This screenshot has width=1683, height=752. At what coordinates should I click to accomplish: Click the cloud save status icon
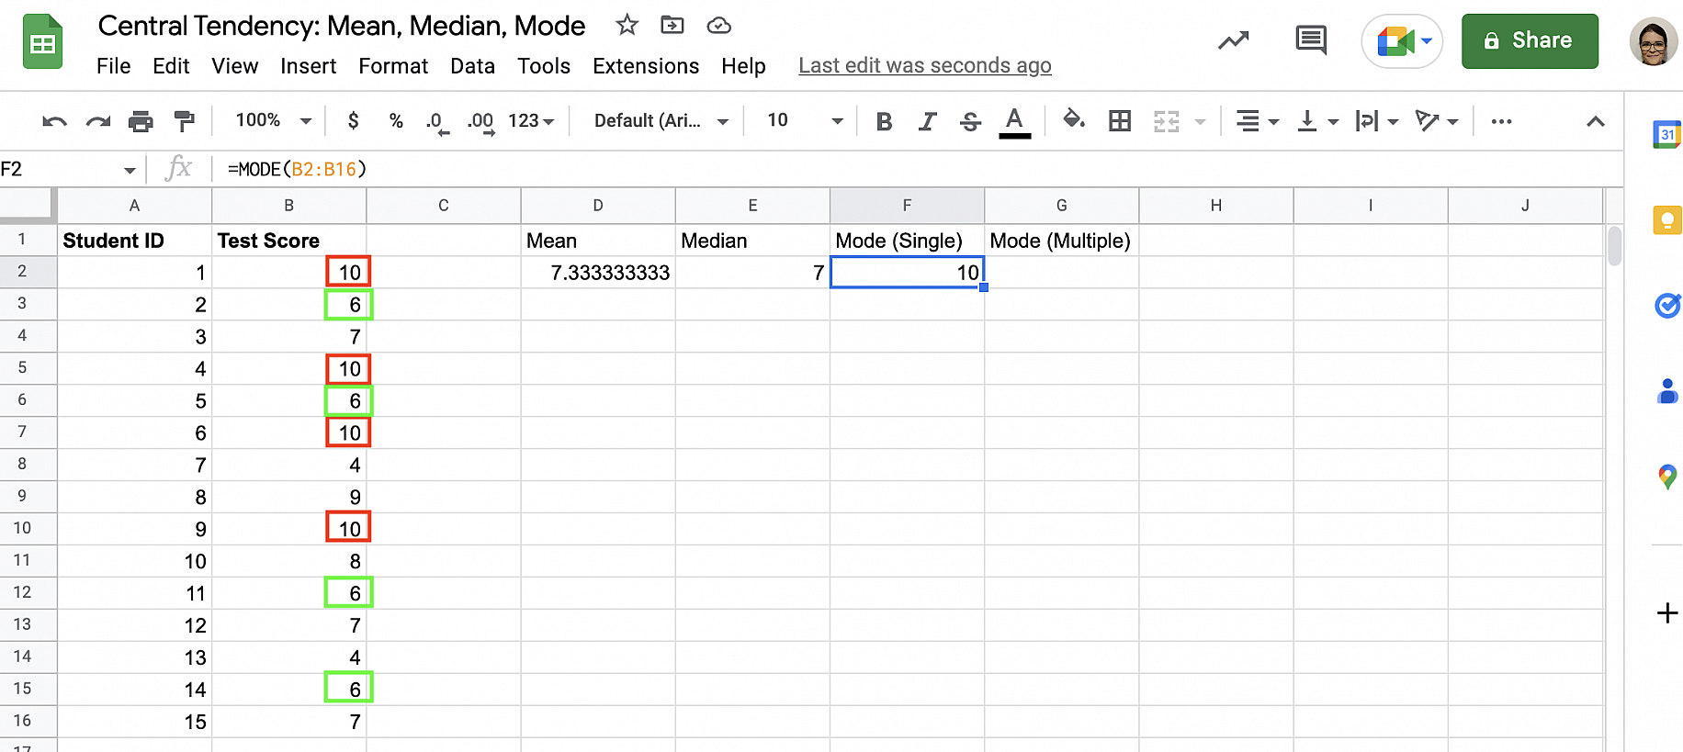pos(719,26)
